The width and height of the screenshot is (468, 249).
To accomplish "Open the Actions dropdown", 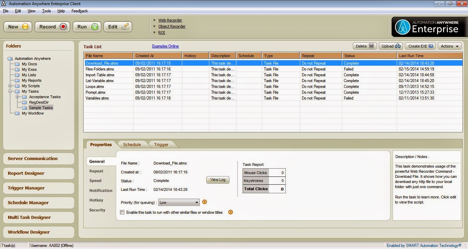I will pyautogui.click(x=449, y=46).
